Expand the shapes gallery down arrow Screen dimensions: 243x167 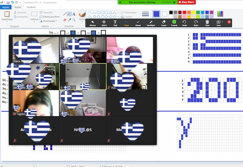pyautogui.click(x=118, y=17)
